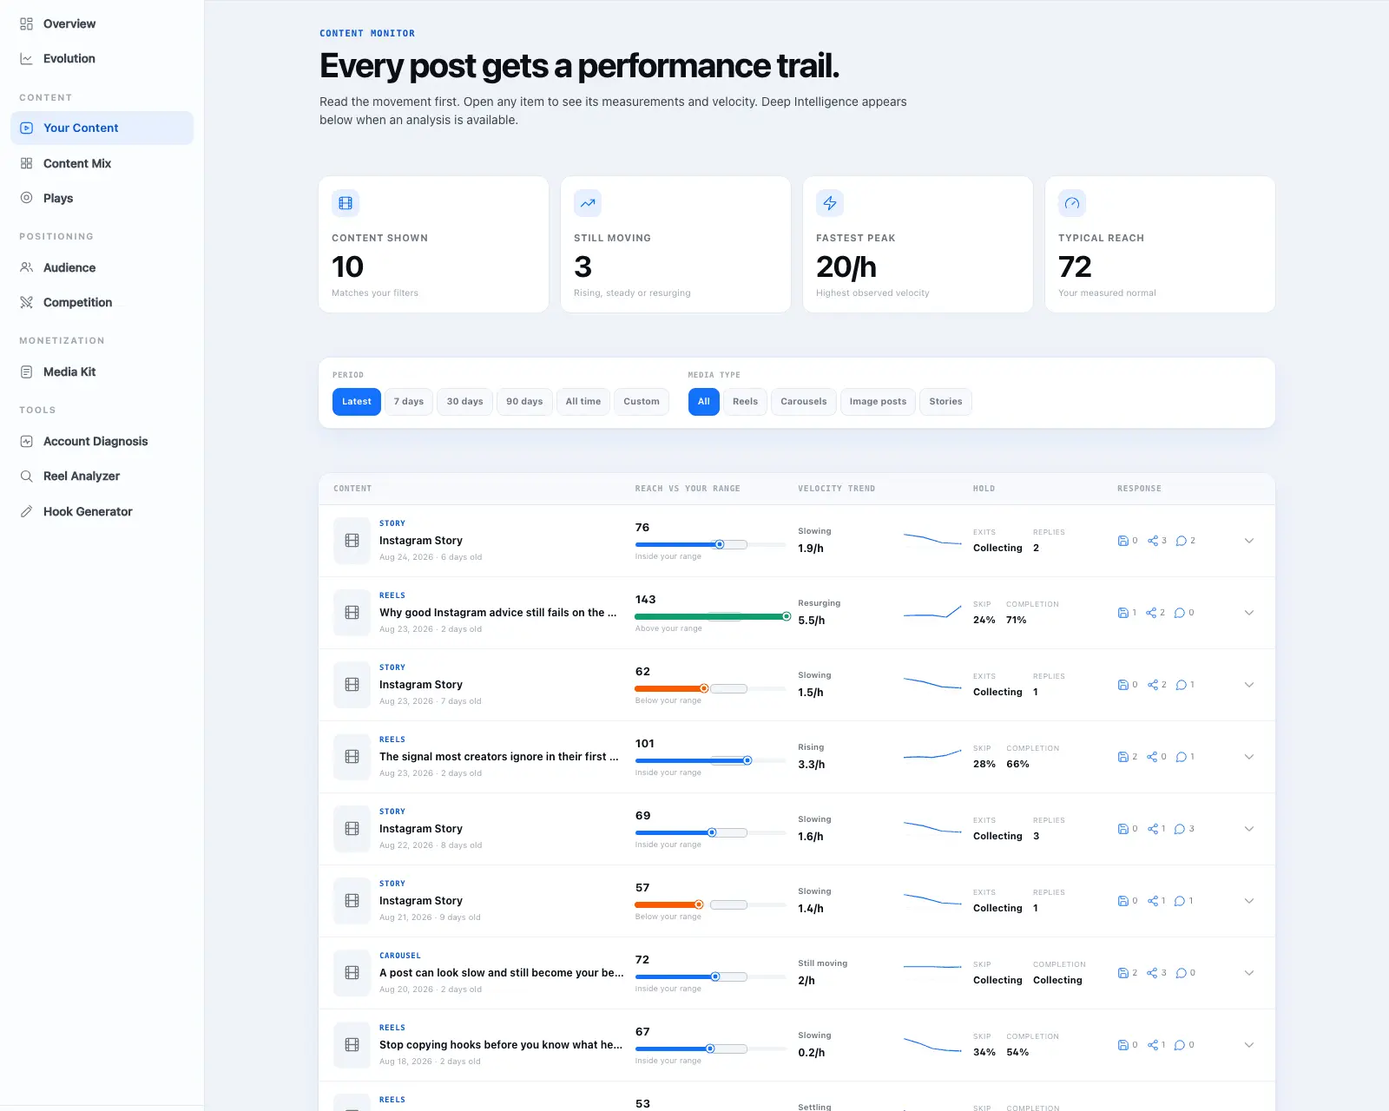
Task: Click the save icon in the 'The signal most creators' row
Action: pos(1122,757)
